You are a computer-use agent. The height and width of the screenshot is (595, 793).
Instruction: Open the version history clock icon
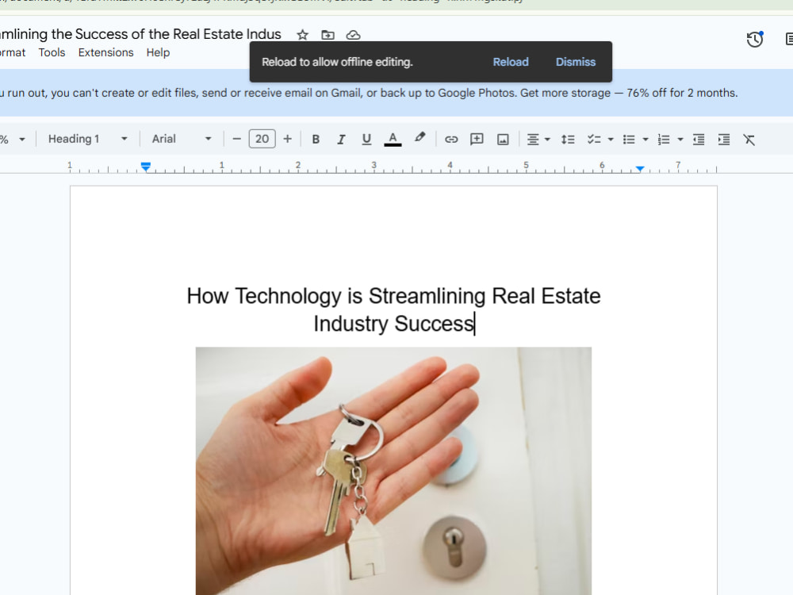(x=755, y=39)
